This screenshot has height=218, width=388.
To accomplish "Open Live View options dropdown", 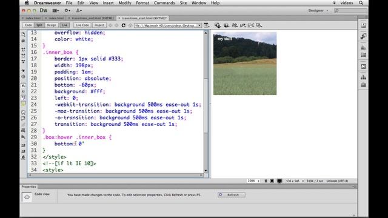I will pyautogui.click(x=206, y=25).
